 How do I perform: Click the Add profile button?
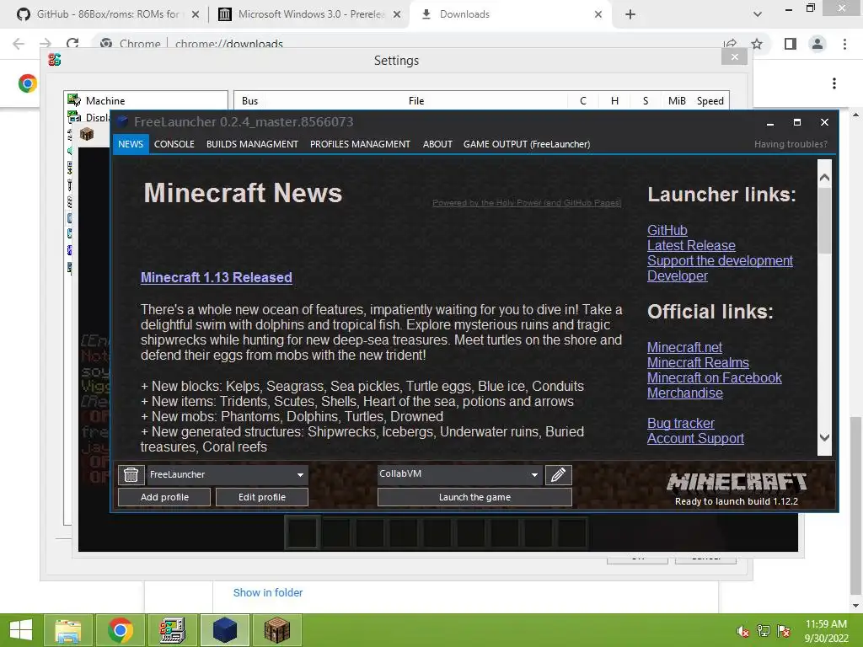pos(164,497)
